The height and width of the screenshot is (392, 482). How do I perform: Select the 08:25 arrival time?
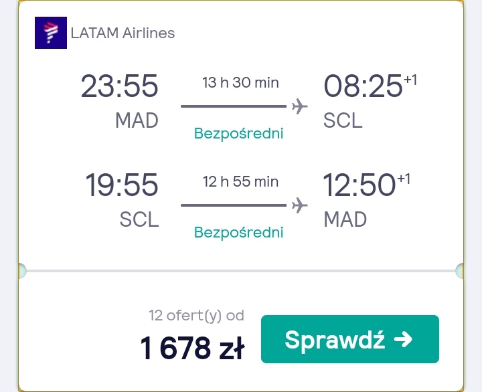(x=363, y=86)
